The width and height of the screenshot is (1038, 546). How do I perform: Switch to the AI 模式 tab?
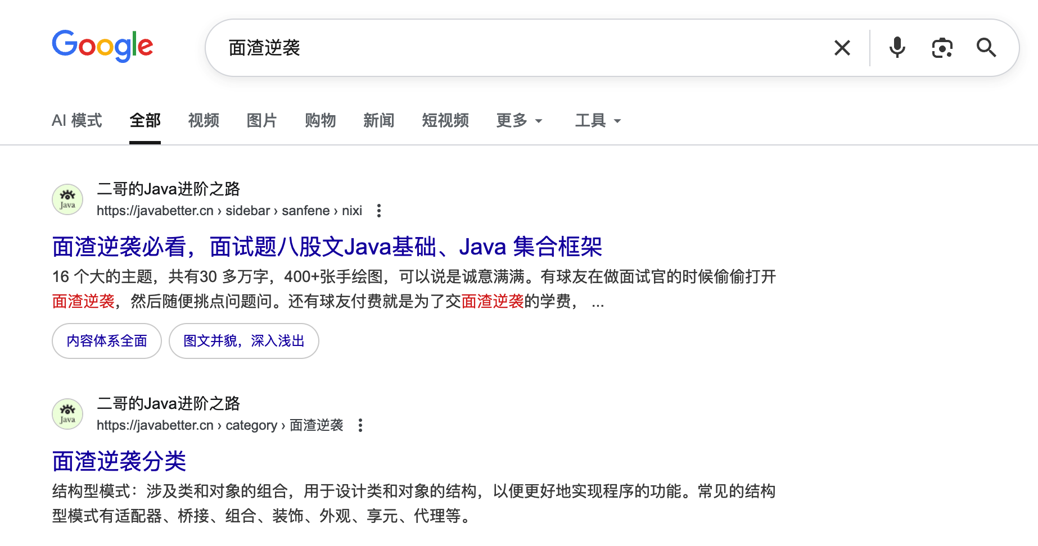point(77,120)
